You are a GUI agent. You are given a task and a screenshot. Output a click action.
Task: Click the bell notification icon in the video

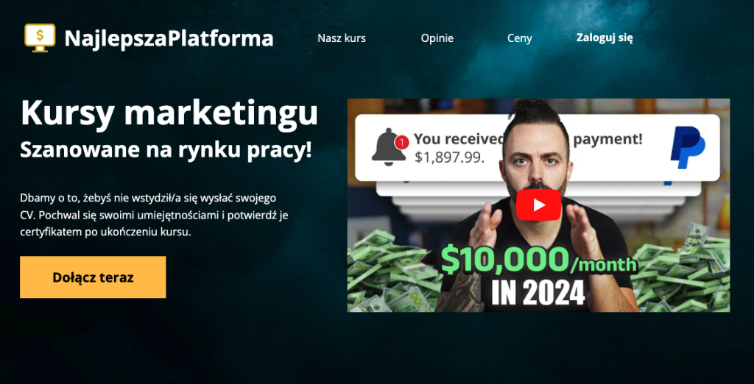389,147
